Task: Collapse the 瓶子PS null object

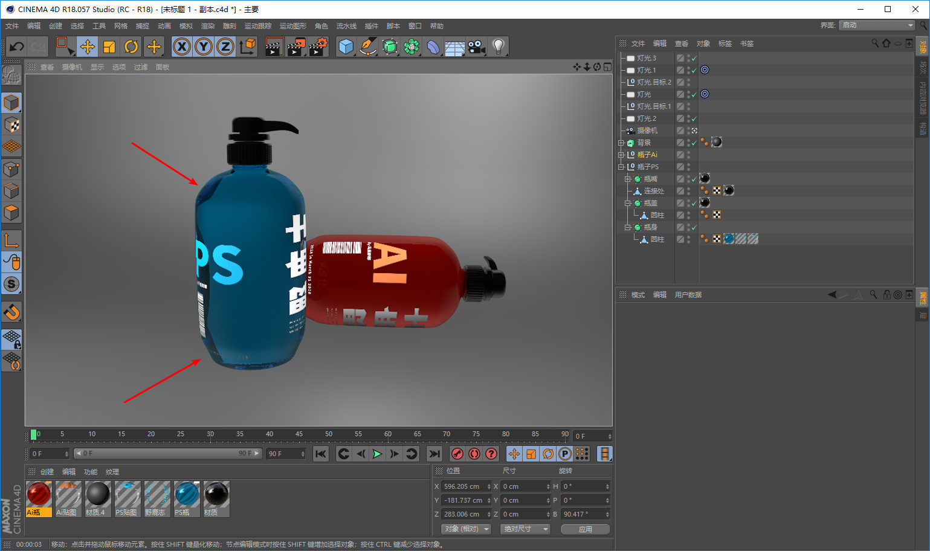Action: (621, 167)
